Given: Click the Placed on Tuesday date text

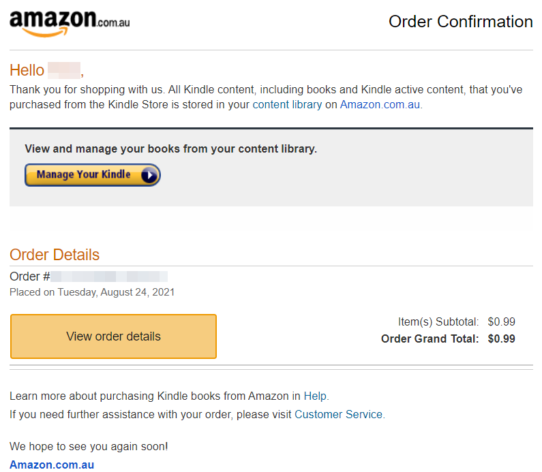Looking at the screenshot, I should coord(92,292).
